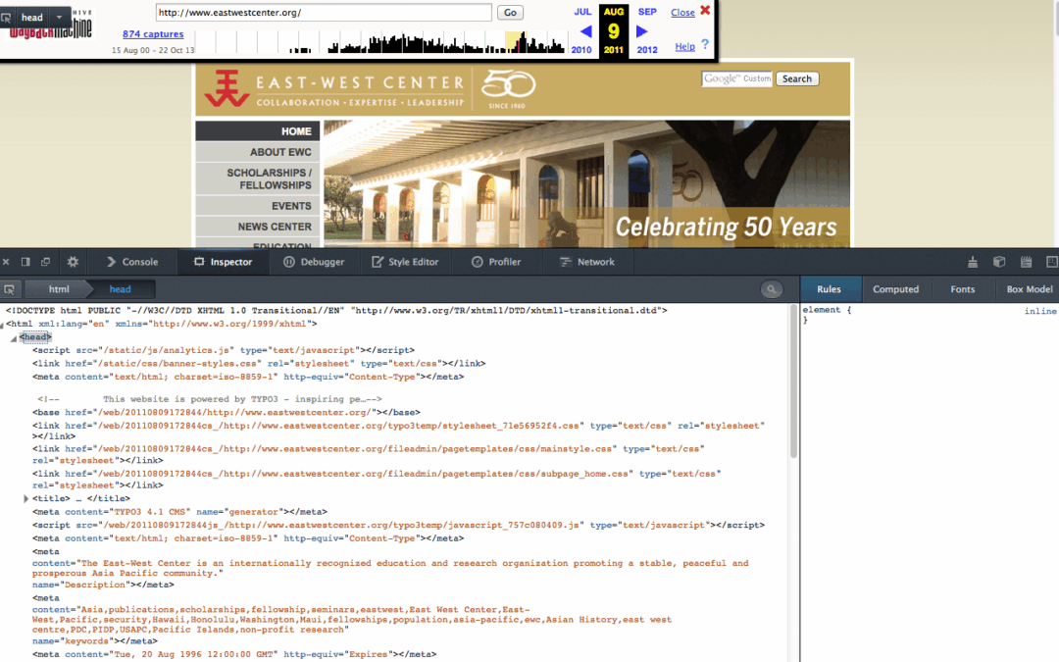The height and width of the screenshot is (662, 1059).
Task: Activate the element picker beside breadcrumbs
Action: [x=10, y=289]
